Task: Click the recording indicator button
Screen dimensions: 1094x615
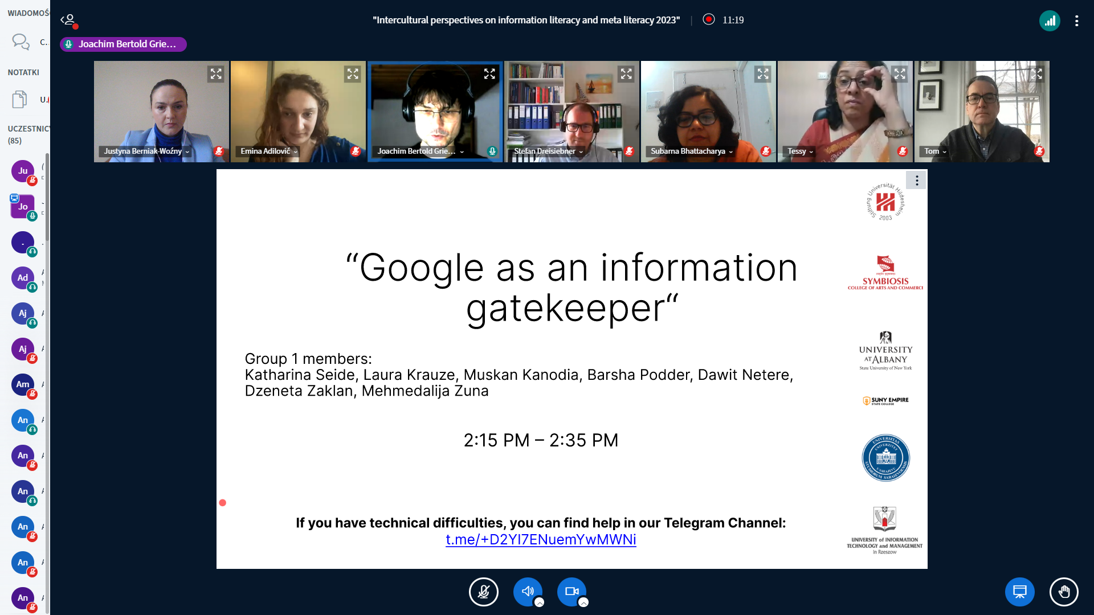Action: pyautogui.click(x=709, y=20)
